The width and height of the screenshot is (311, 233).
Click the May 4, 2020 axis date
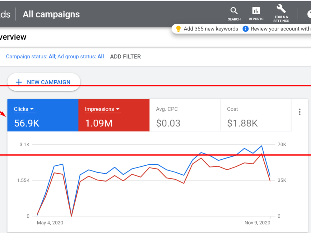pos(50,223)
